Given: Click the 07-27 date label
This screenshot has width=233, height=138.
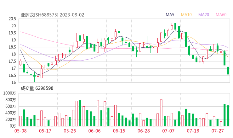Looking at the screenshot, I should pyautogui.click(x=218, y=131).
